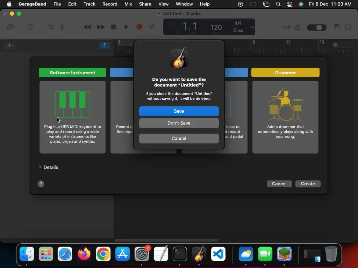Select the Software Instrument header
Image resolution: width=358 pixels, height=268 pixels.
72,73
